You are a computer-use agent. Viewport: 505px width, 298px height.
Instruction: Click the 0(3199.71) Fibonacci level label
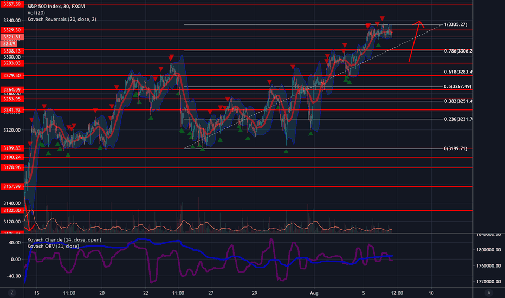click(456, 148)
